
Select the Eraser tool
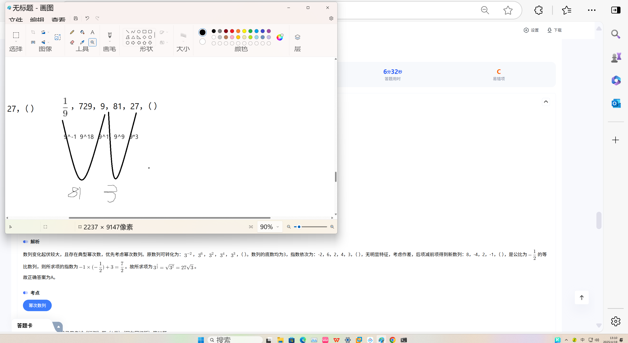72,42
